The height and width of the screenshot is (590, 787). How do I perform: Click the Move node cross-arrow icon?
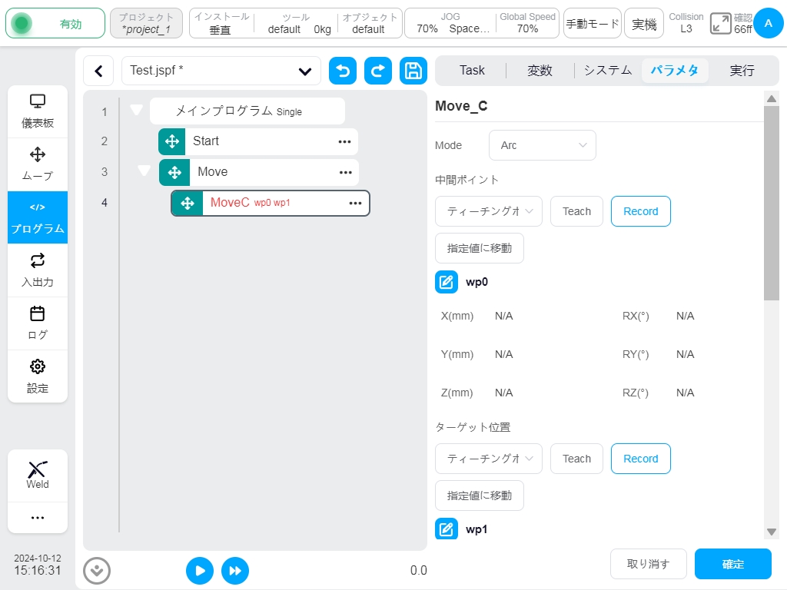coord(174,173)
